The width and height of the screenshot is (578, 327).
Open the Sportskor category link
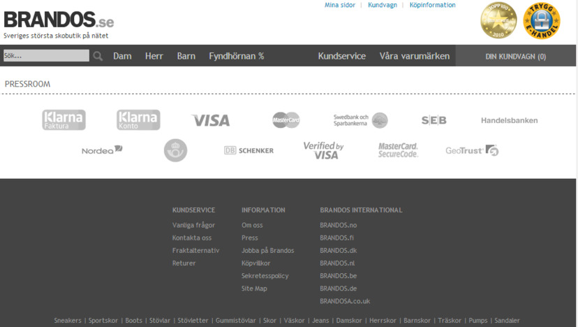pos(103,320)
